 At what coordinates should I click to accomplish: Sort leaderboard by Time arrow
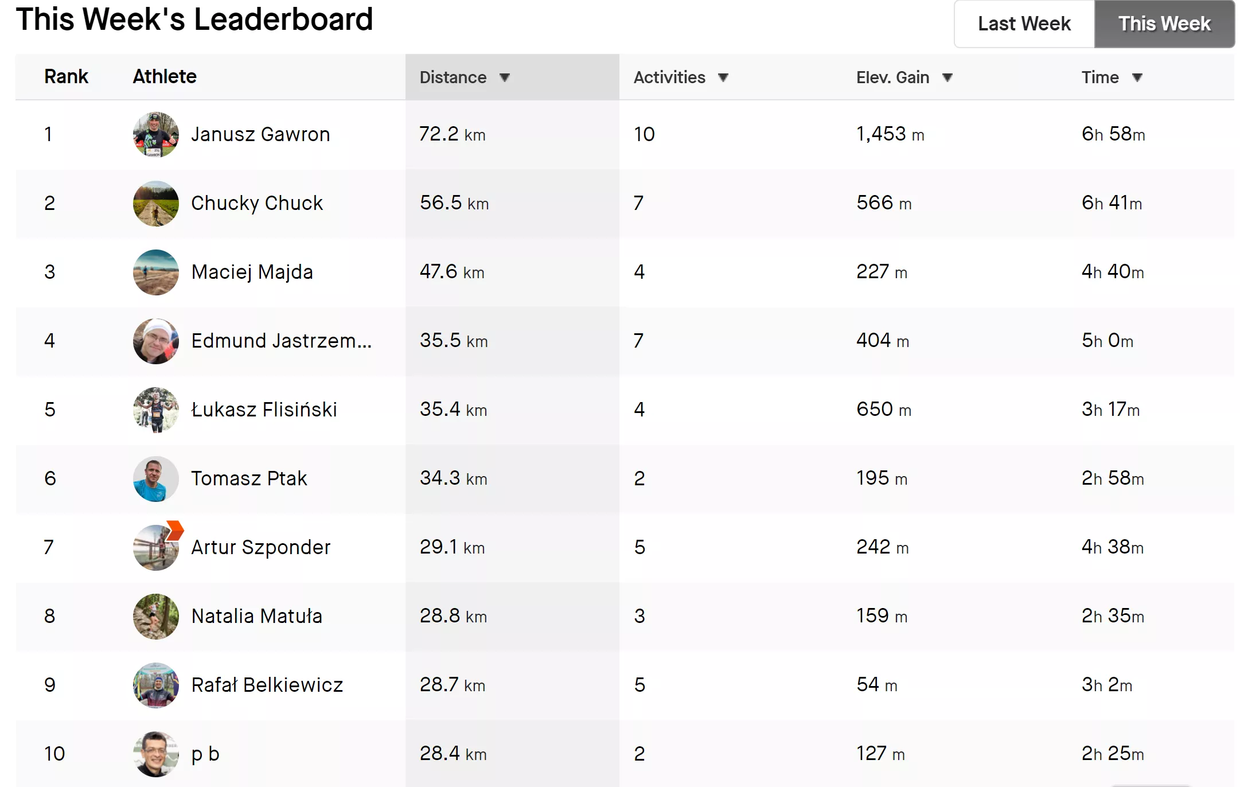(x=1137, y=77)
